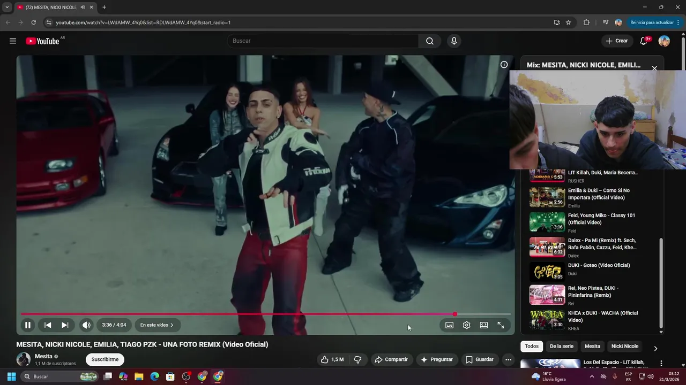This screenshot has height=385, width=686.
Task: Select the 'De la serie' filter chip
Action: click(562, 346)
